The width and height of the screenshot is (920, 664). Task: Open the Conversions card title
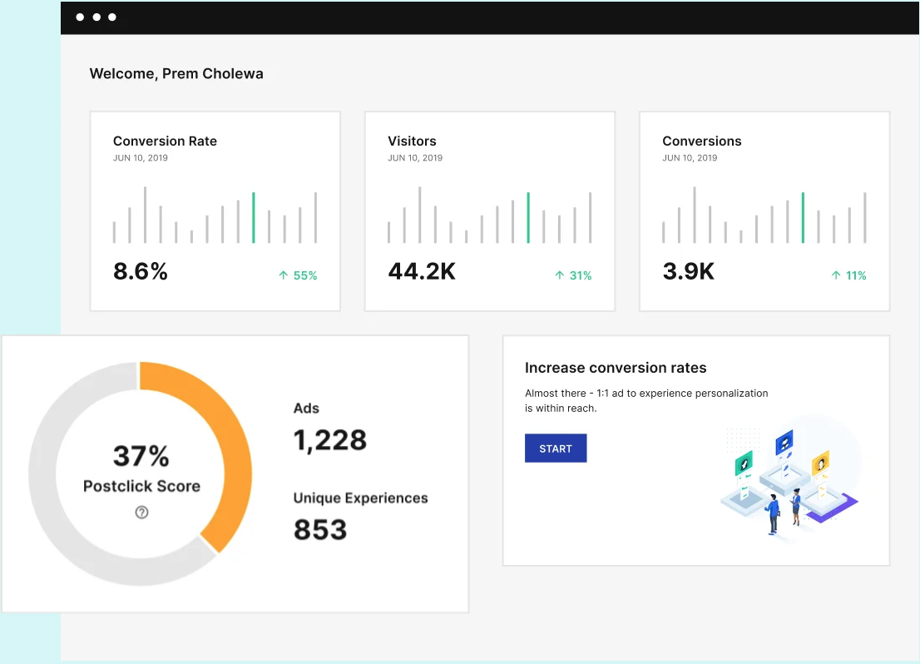pos(702,141)
